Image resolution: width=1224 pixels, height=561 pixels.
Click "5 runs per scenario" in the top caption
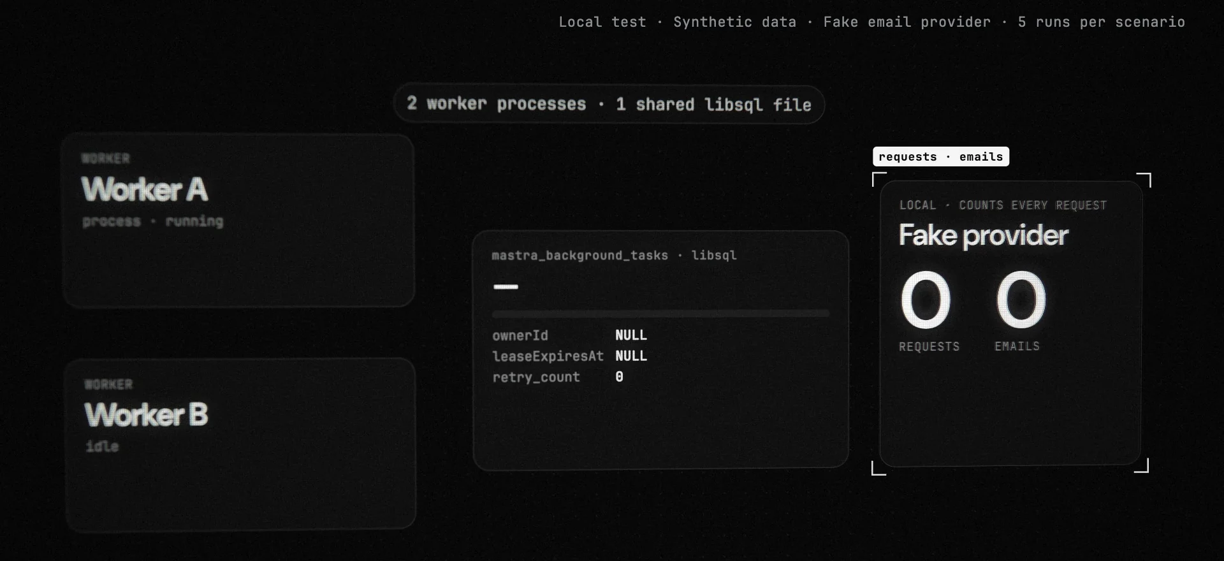click(1102, 22)
